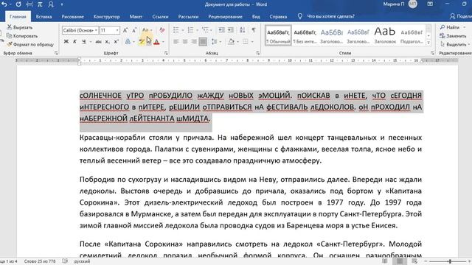Center align the text

pyautogui.click(x=185, y=42)
